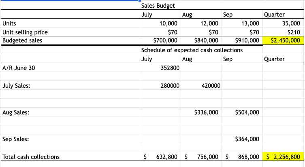This screenshot has height=167, width=305.
Task: Click July budgeted sales $700,000
Action: (165, 40)
